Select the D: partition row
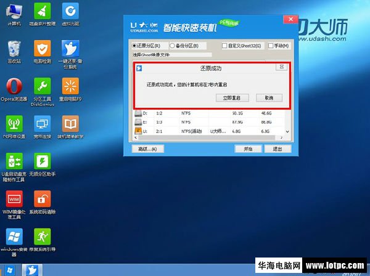 pyautogui.click(x=208, y=113)
